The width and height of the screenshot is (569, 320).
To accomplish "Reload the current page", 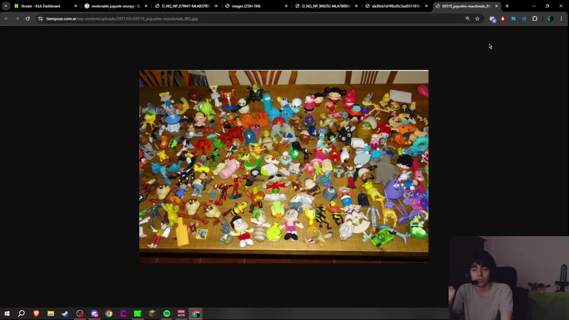I will tap(28, 19).
